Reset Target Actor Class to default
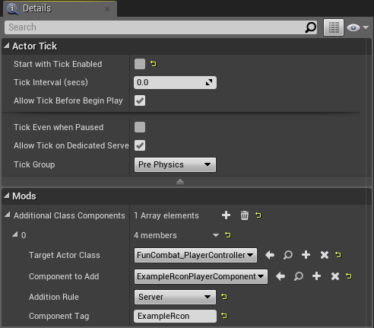The image size is (374, 328). point(338,255)
